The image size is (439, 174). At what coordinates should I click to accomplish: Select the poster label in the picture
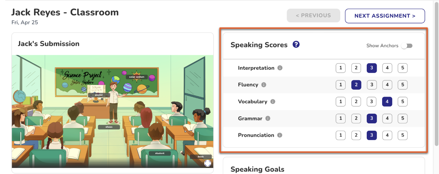tap(99, 95)
